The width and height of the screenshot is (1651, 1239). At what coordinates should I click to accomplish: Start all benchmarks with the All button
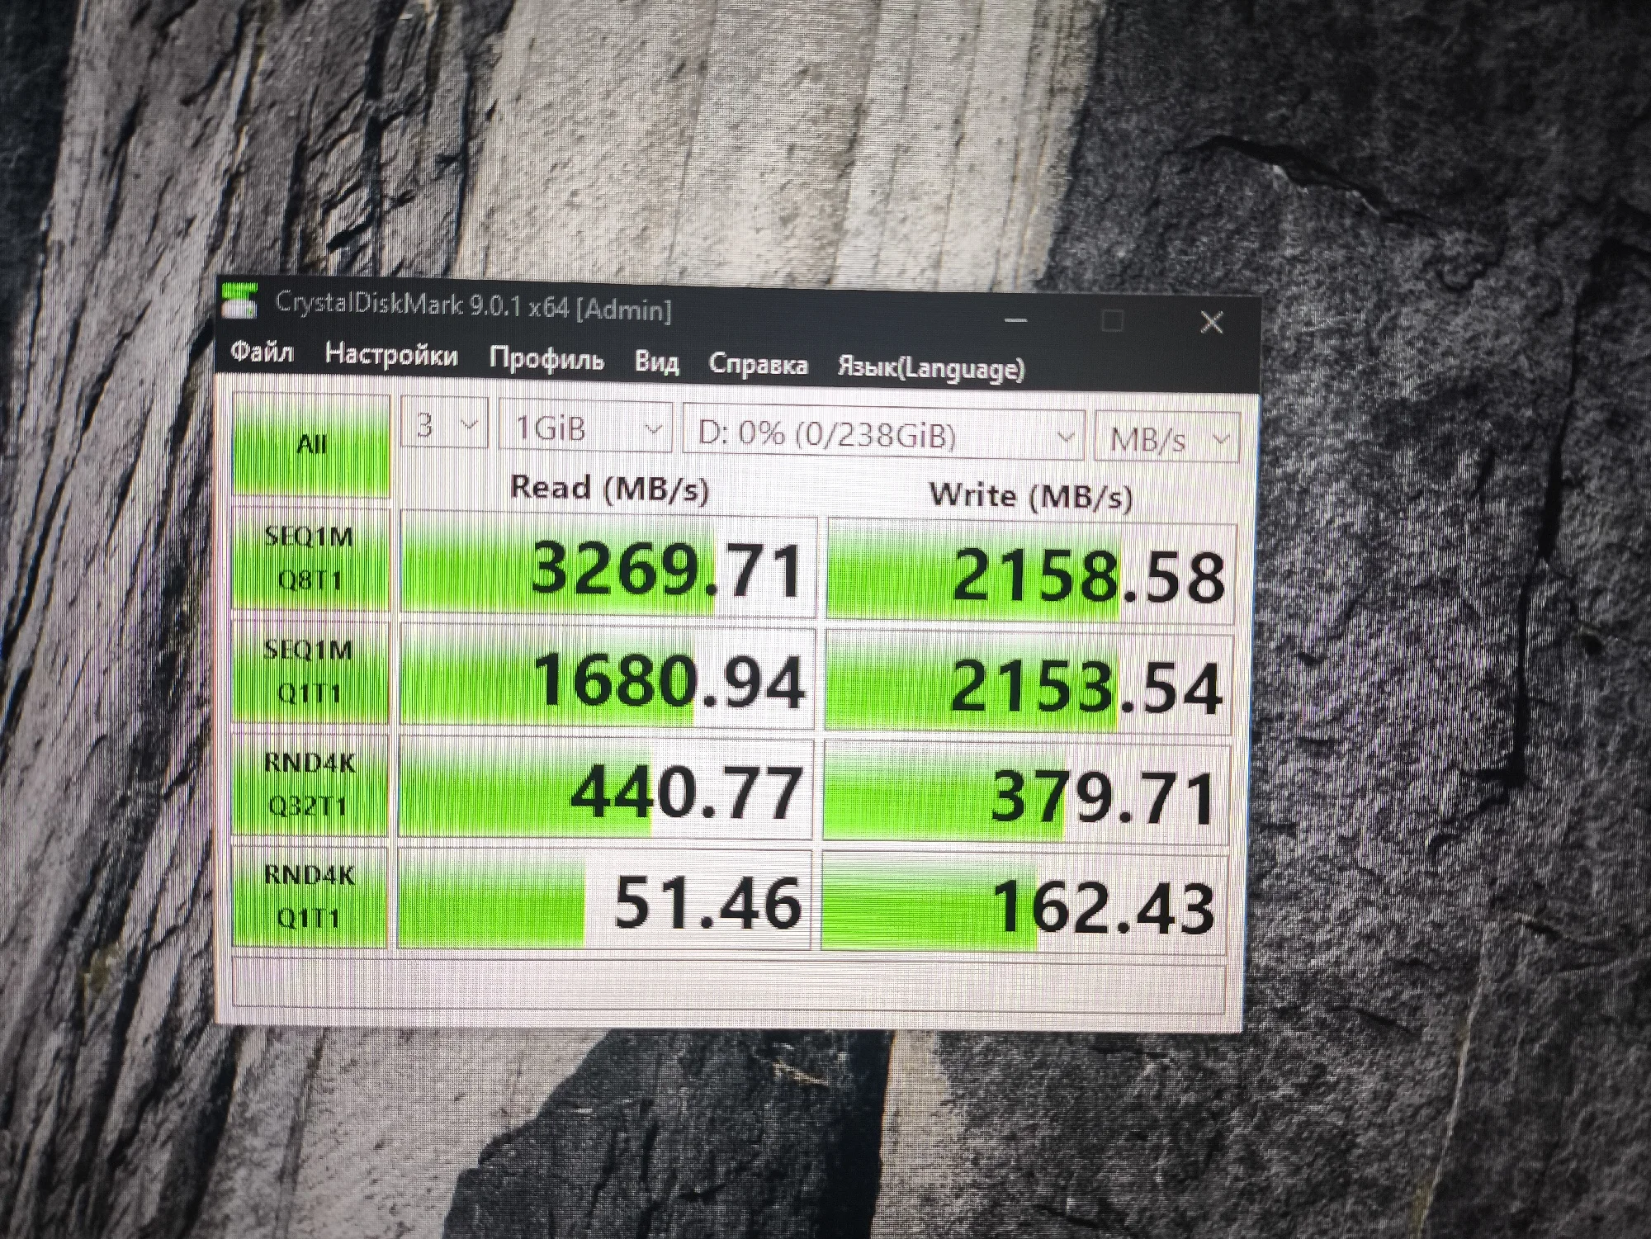click(x=311, y=445)
